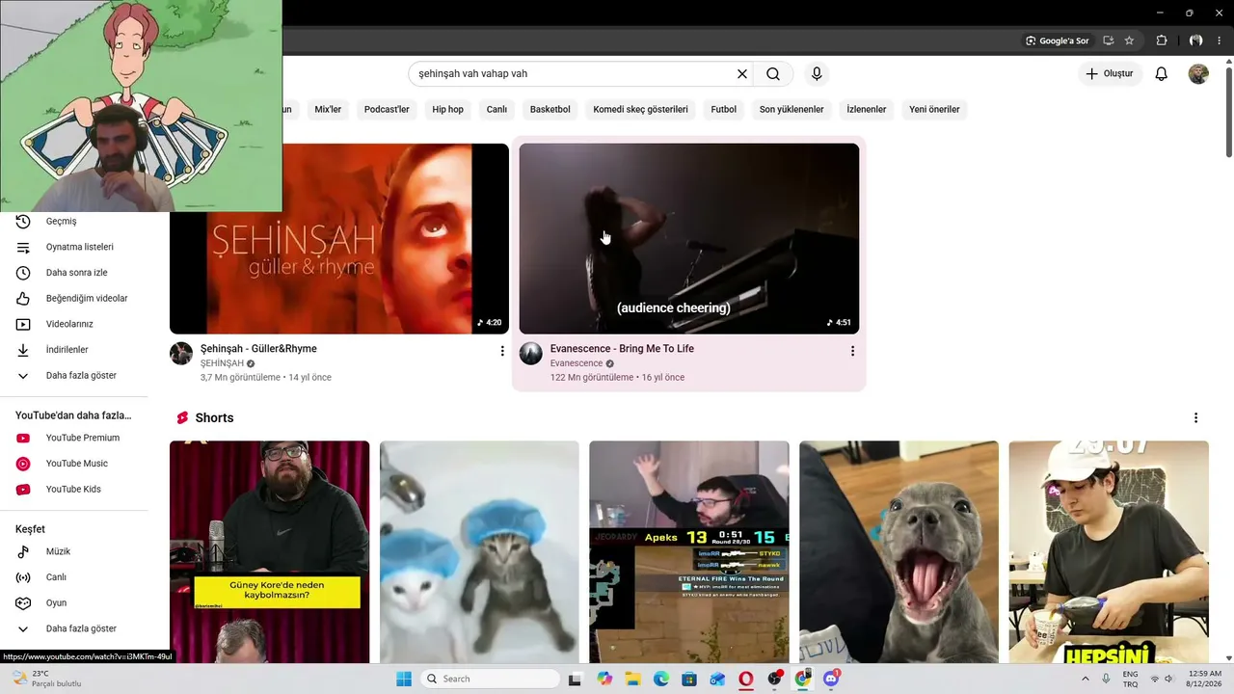This screenshot has height=694, width=1234.
Task: Open Opera browser from the taskbar
Action: tap(746, 679)
